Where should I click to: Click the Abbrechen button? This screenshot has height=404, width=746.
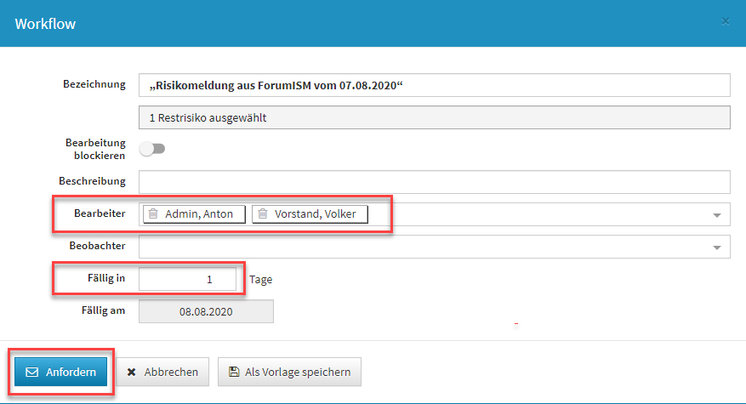click(x=162, y=372)
